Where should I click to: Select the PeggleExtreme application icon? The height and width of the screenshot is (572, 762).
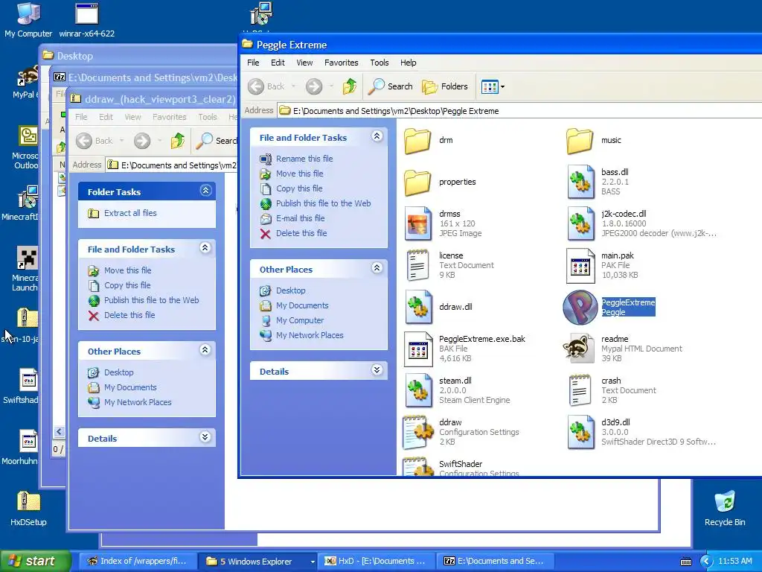(580, 308)
